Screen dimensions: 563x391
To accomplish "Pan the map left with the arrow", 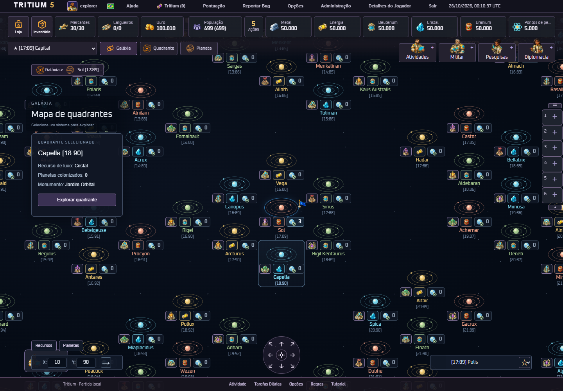I will coord(271,355).
